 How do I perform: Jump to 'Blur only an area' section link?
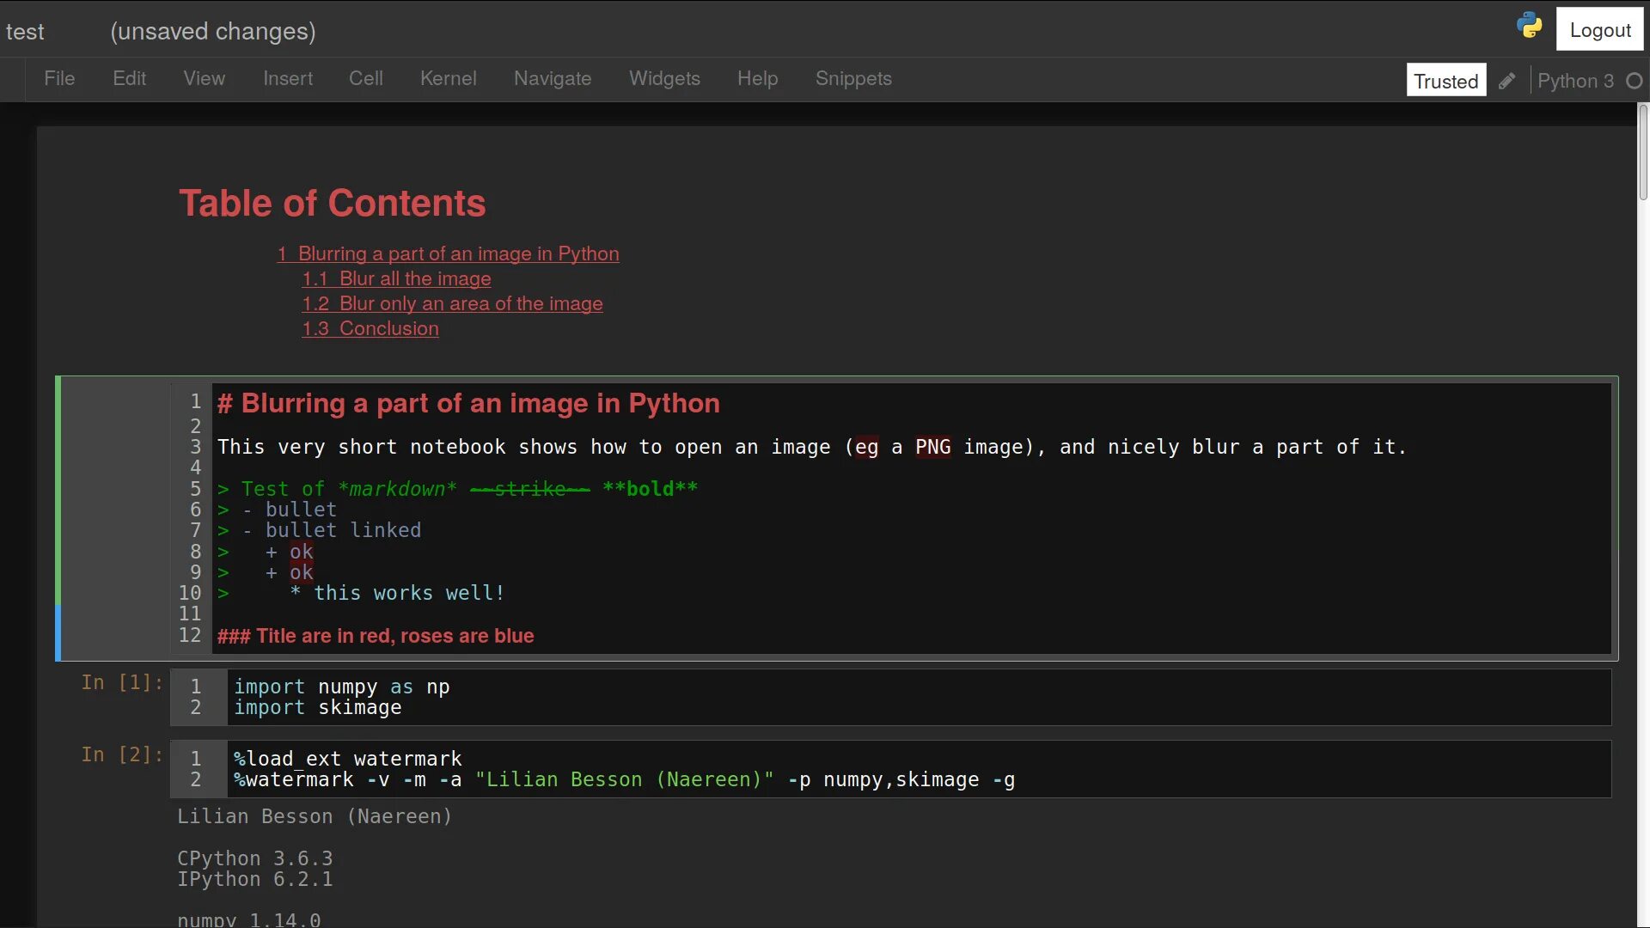coord(452,303)
